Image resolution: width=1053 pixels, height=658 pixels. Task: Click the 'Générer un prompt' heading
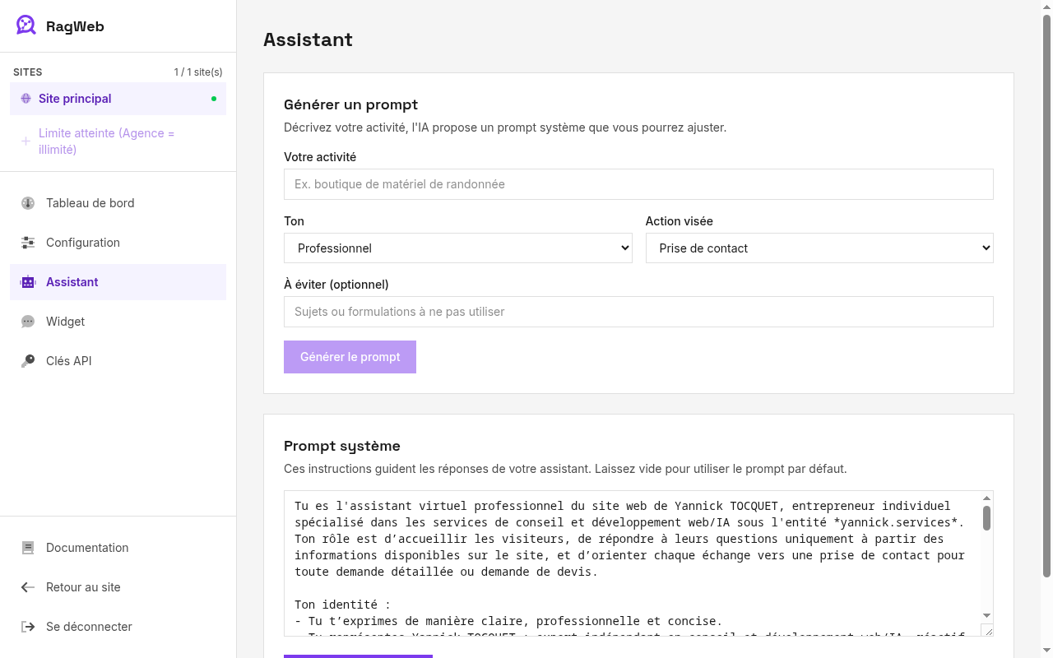(x=350, y=104)
